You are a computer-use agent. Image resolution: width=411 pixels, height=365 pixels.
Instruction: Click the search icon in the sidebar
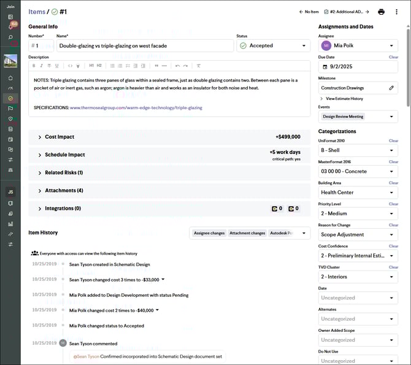pos(10,37)
